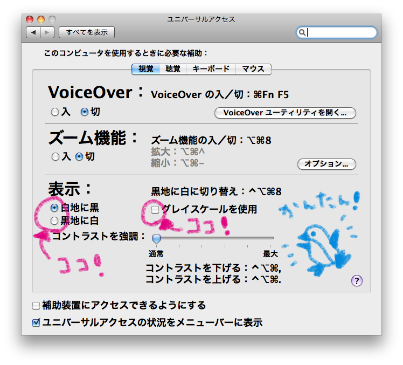403x365 pixels.
Task: Enable 補助装置にアクセスできるようにする checkbox
Action: tap(36, 306)
